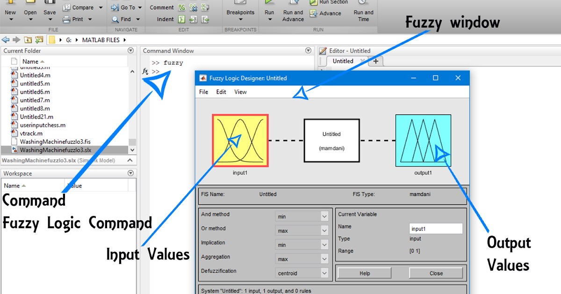Click the Find magnifier icon
This screenshot has height=294, width=561.
115,19
